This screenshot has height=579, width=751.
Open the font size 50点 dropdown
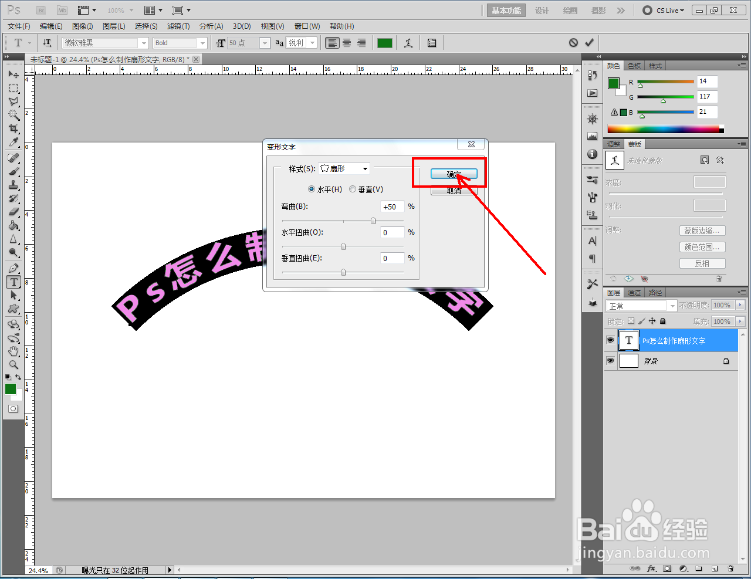[265, 43]
